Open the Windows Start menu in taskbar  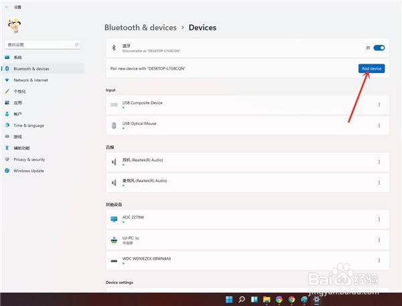pyautogui.click(x=229, y=299)
